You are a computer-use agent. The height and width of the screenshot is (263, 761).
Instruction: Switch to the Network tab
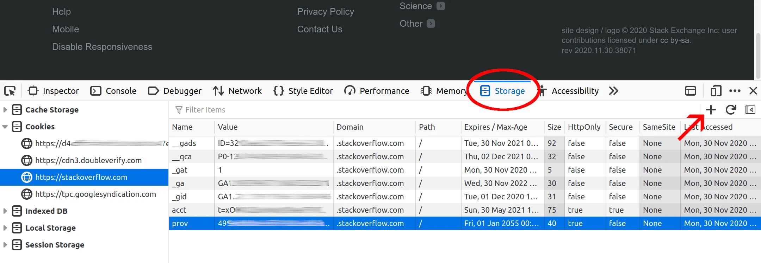(237, 91)
